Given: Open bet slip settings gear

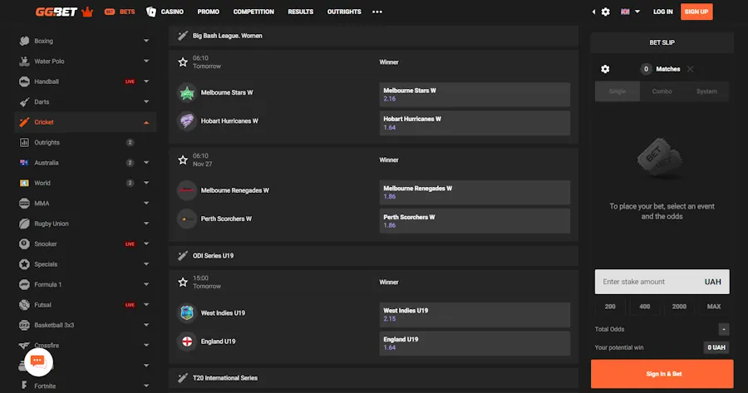Looking at the screenshot, I should tap(605, 69).
